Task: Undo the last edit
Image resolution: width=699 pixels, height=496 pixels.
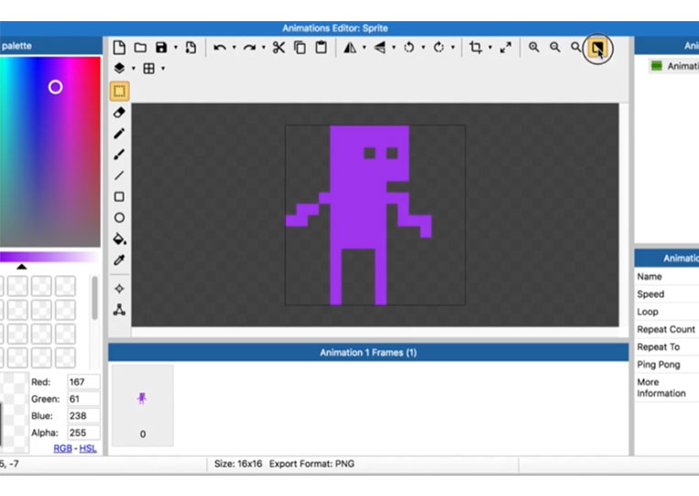Action: pyautogui.click(x=219, y=48)
